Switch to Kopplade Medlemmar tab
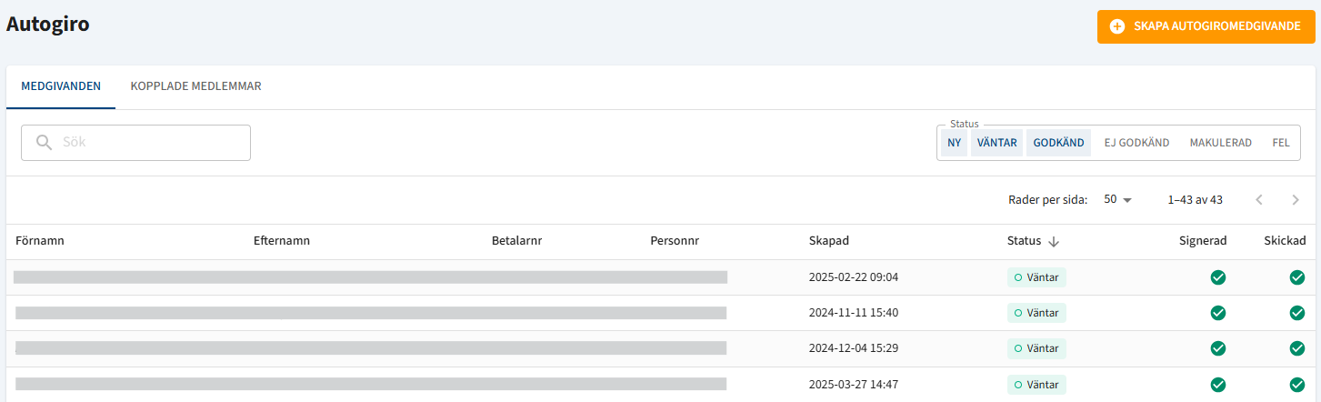1321x402 pixels. [196, 87]
